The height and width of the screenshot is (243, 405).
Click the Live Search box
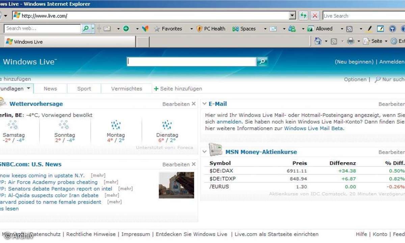click(363, 16)
